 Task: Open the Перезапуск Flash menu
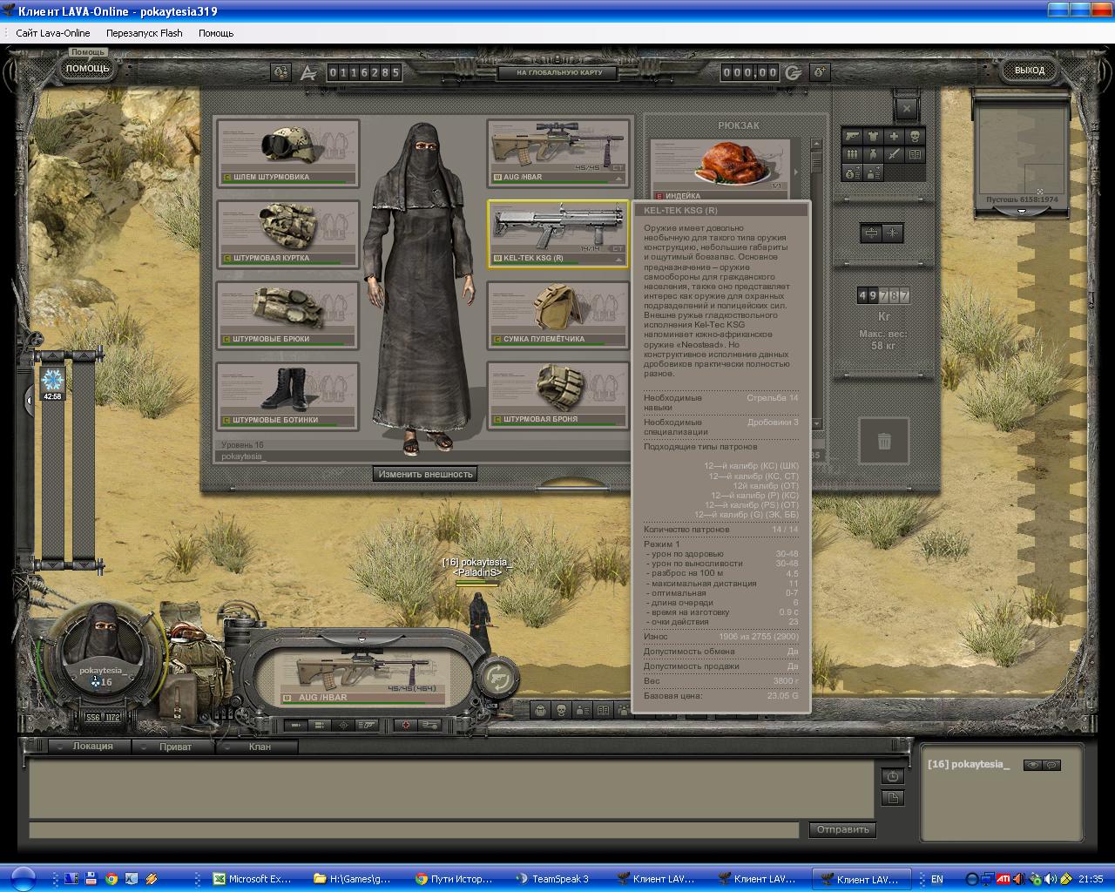145,33
